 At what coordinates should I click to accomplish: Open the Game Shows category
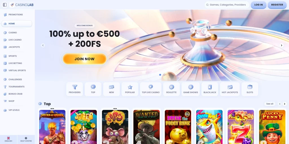(191, 89)
